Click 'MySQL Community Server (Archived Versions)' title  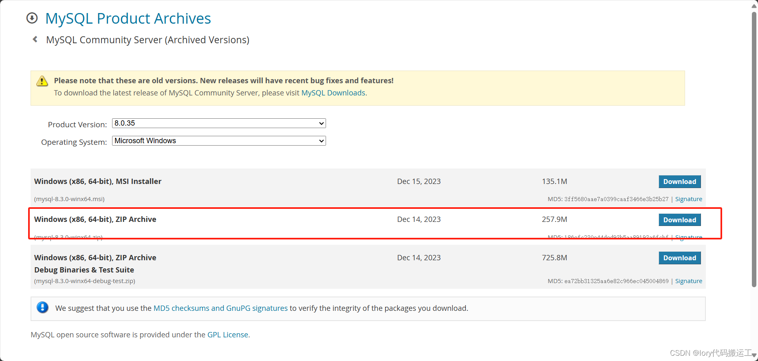pos(148,40)
